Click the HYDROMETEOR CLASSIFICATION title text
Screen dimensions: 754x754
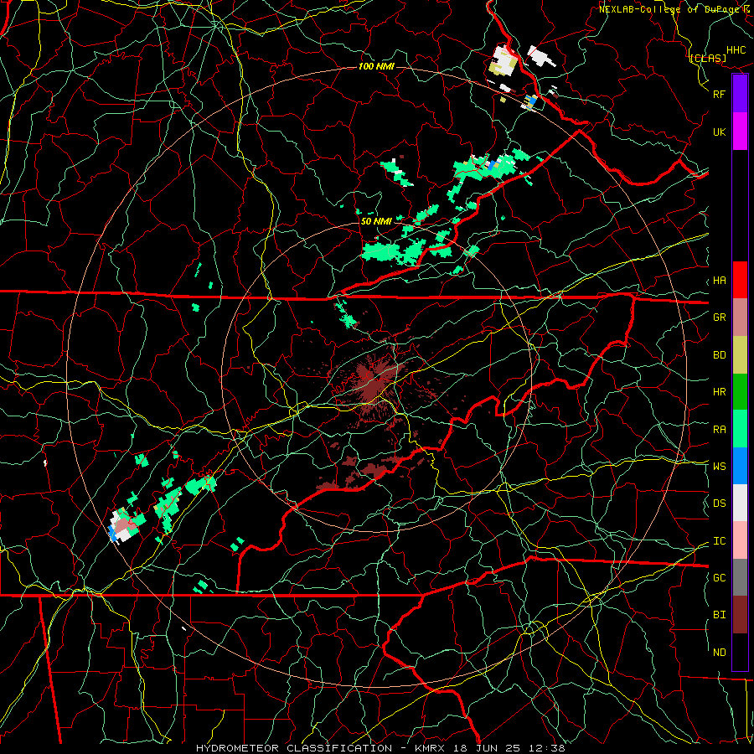click(294, 748)
